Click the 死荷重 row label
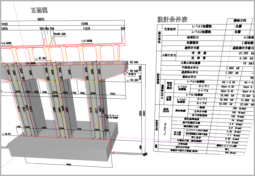The height and width of the screenshot is (176, 255). tap(199, 53)
